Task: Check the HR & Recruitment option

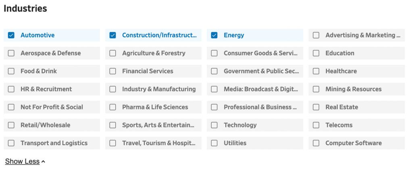Action: click(11, 89)
